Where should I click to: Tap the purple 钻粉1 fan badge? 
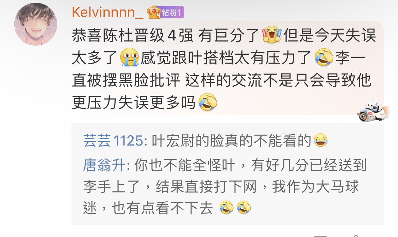pyautogui.click(x=172, y=13)
